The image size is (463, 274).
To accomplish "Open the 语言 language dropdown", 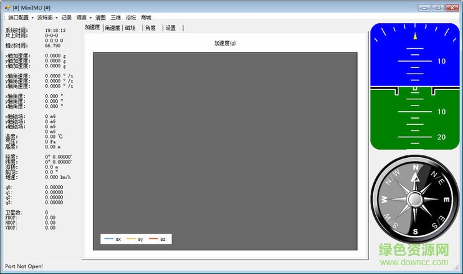I will [x=84, y=17].
